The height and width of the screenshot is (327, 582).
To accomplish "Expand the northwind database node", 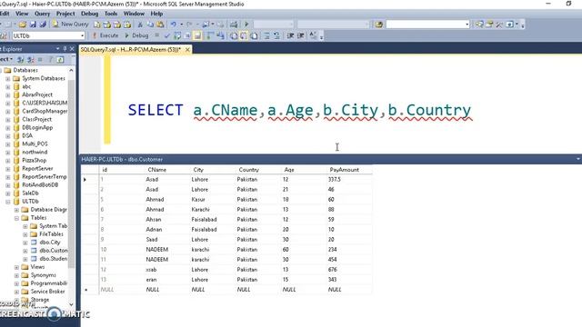I will [x=8, y=153].
